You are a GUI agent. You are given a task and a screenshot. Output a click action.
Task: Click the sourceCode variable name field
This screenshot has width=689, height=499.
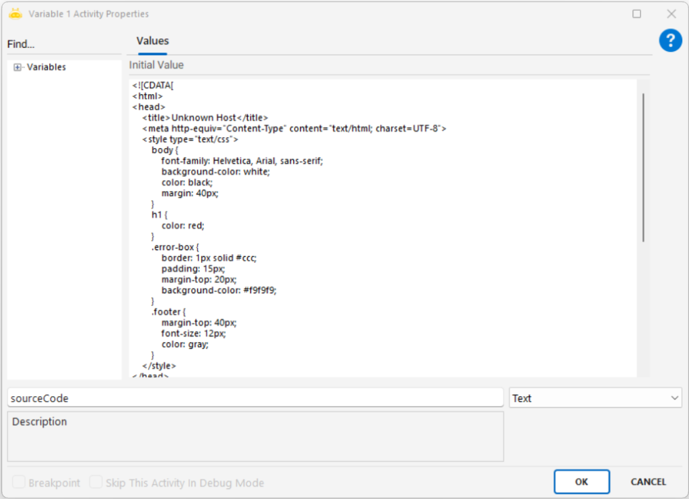[x=255, y=398]
